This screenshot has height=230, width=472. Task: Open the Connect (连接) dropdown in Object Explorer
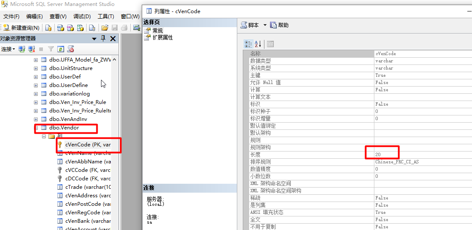(x=8, y=49)
